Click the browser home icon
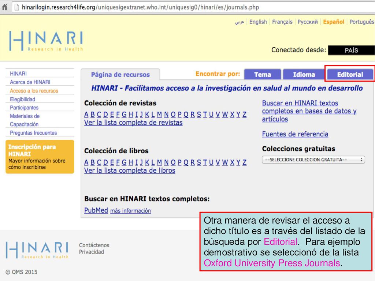This screenshot has height=281, width=375. (4, 7)
